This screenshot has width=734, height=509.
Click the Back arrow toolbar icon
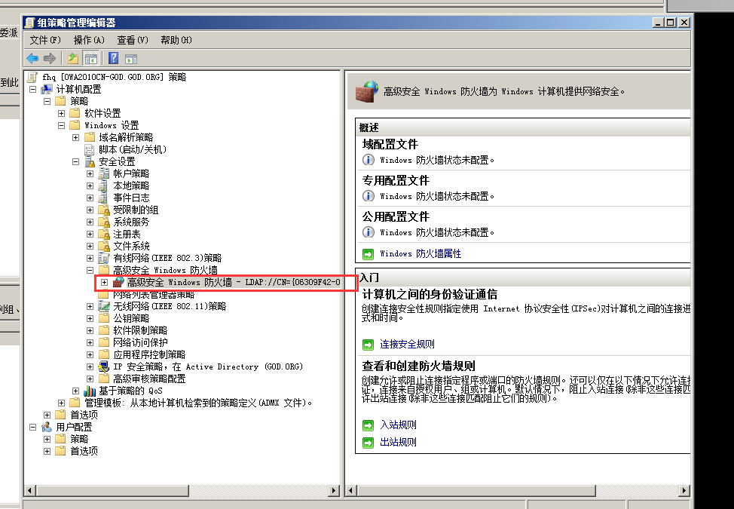32,59
